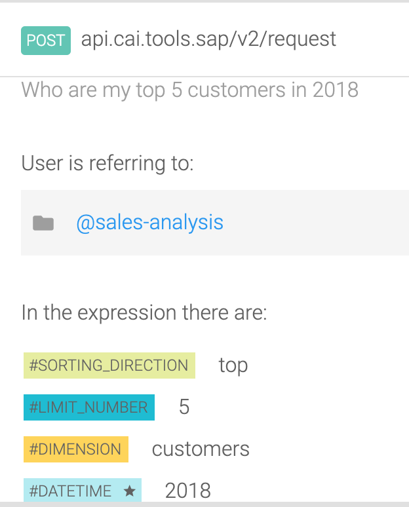Select the #LIMIT_NUMBER entity tag

pyautogui.click(x=88, y=407)
